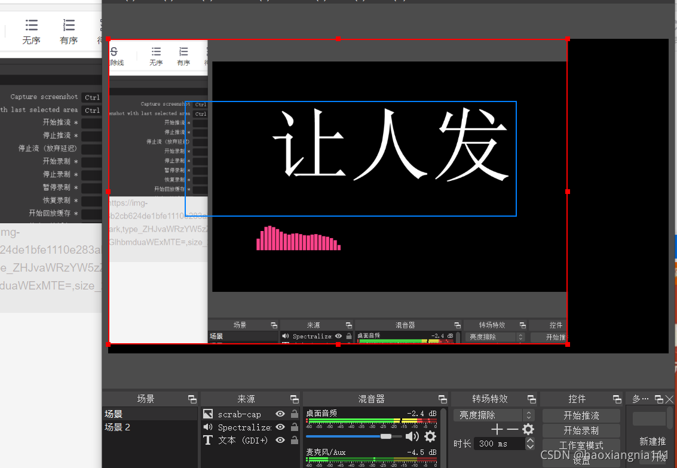Lock the 文本 (GDI+) source

(x=295, y=440)
